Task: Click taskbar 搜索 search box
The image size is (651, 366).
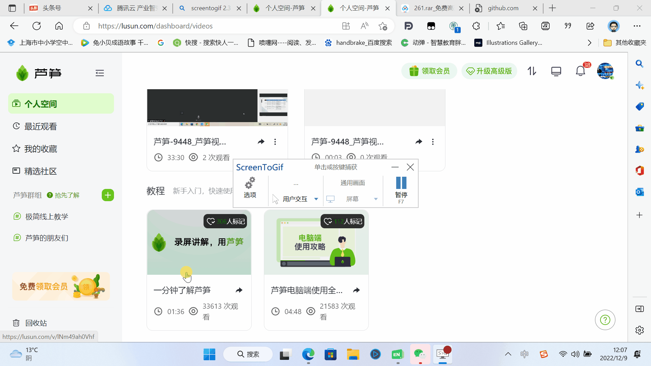Action: [x=248, y=354]
